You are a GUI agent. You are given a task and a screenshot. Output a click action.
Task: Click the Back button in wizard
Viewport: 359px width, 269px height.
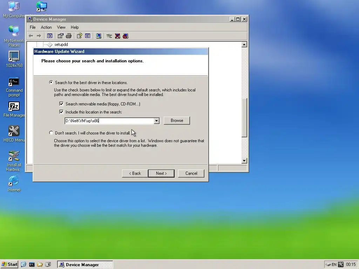pos(135,173)
